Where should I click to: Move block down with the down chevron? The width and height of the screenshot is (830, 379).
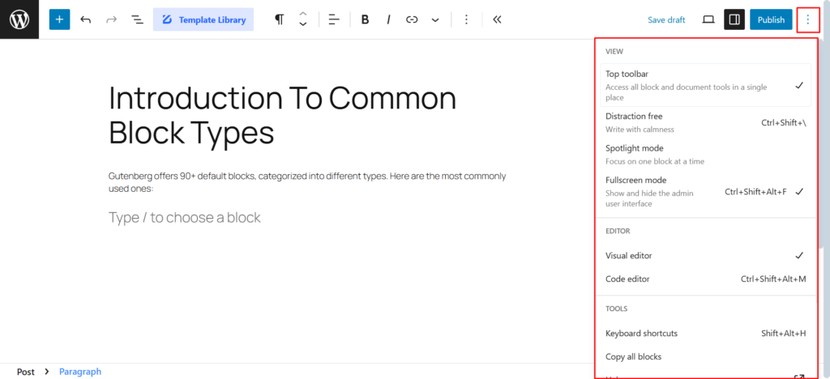coord(303,24)
